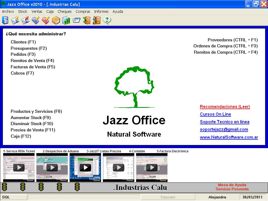268x201 pixels.
Task: Click the blue file cabinet toolbar icon
Action: point(5,20)
